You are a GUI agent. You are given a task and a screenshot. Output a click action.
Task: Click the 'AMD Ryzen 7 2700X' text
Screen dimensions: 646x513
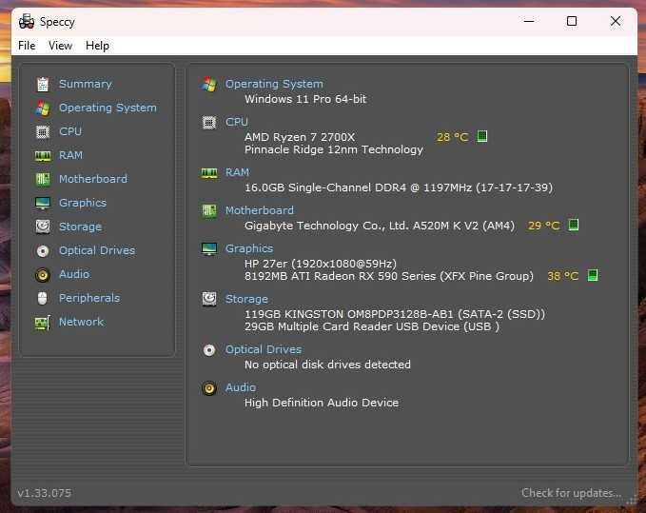click(x=300, y=137)
